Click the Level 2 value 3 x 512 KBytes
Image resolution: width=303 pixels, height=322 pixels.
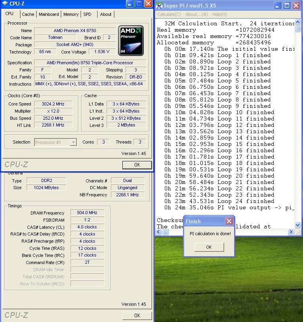click(126, 118)
